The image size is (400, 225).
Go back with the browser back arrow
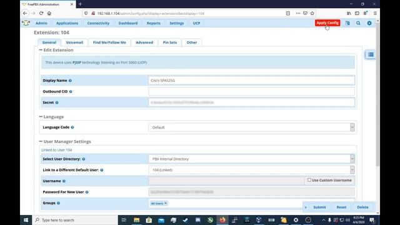point(25,13)
